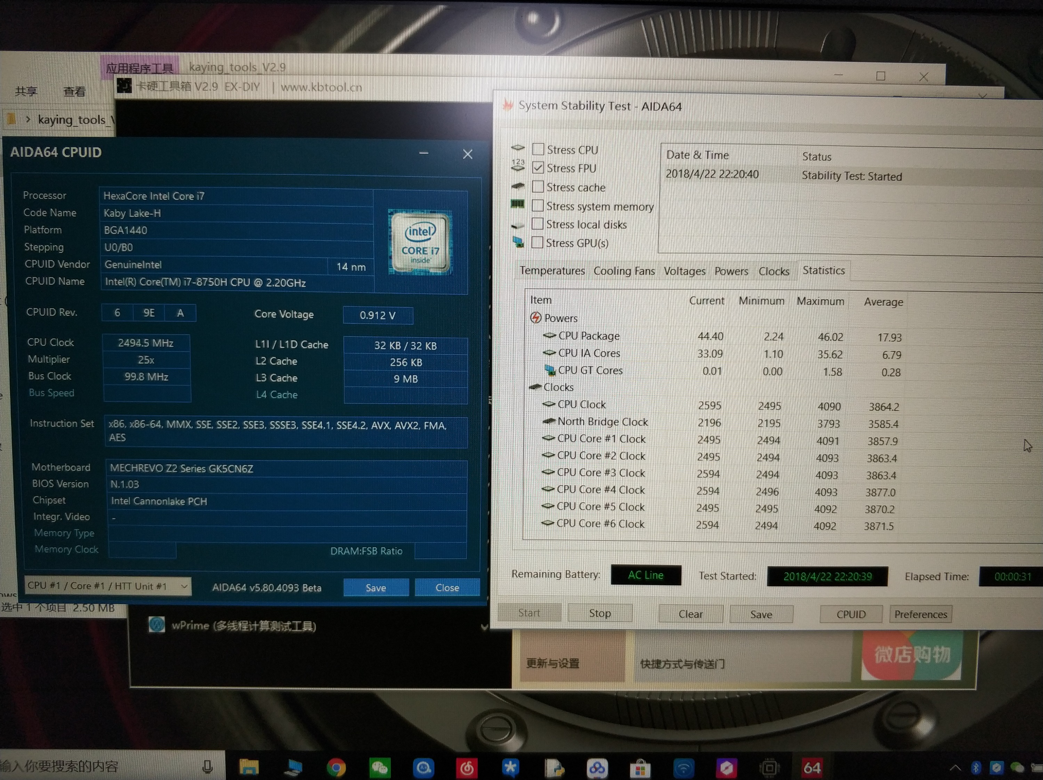
Task: Click the Stop button
Action: pyautogui.click(x=599, y=613)
